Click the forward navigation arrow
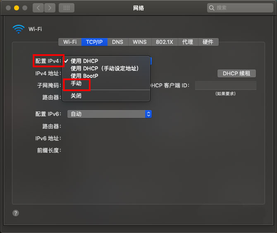The height and width of the screenshot is (233, 277). click(50, 8)
